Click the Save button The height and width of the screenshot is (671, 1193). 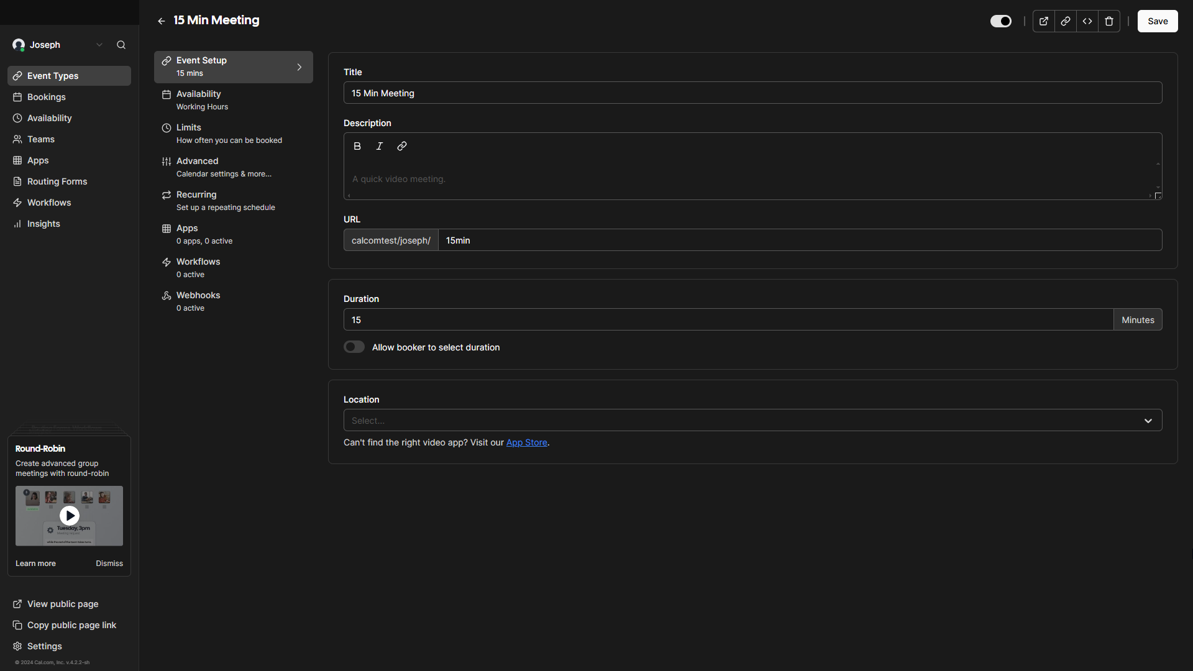point(1157,21)
